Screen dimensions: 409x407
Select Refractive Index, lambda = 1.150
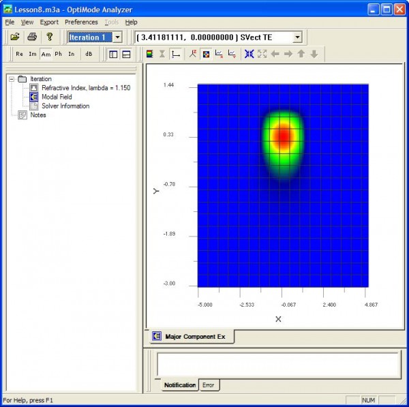point(86,88)
